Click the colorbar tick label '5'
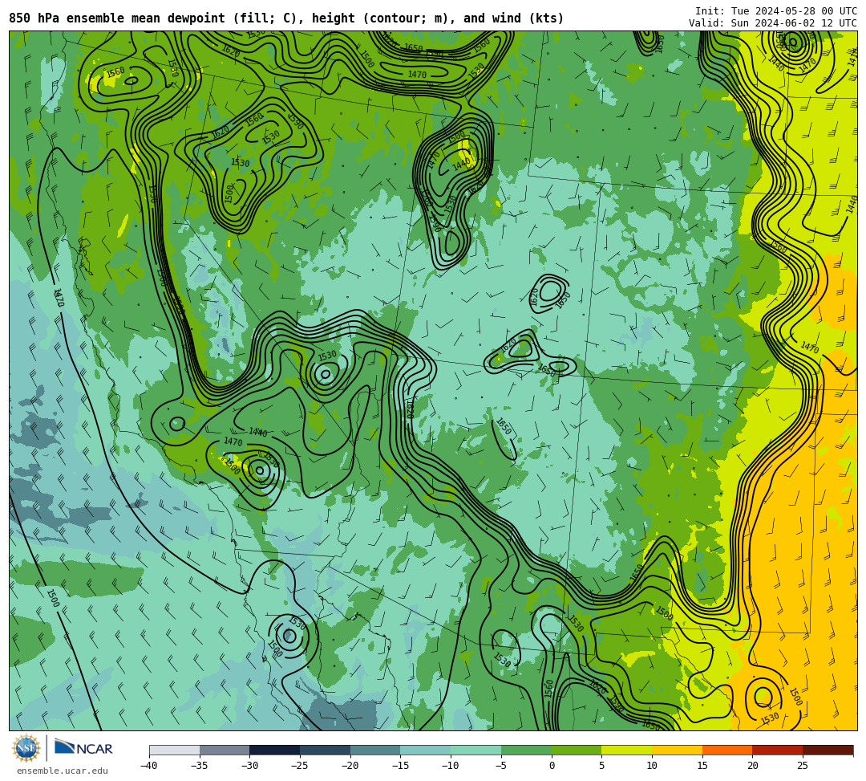Image resolution: width=866 pixels, height=781 pixels. click(x=601, y=766)
